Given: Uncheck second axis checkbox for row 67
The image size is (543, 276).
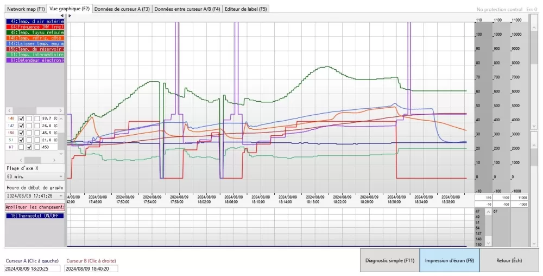Looking at the screenshot, I should pyautogui.click(x=29, y=147).
